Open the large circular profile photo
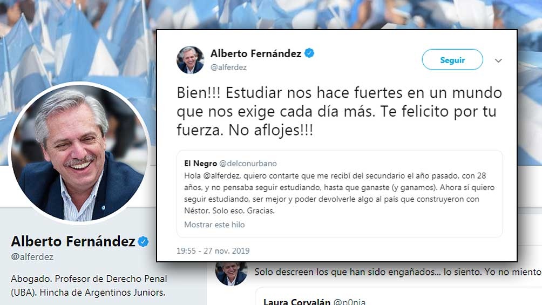542x305 pixels. tap(79, 153)
